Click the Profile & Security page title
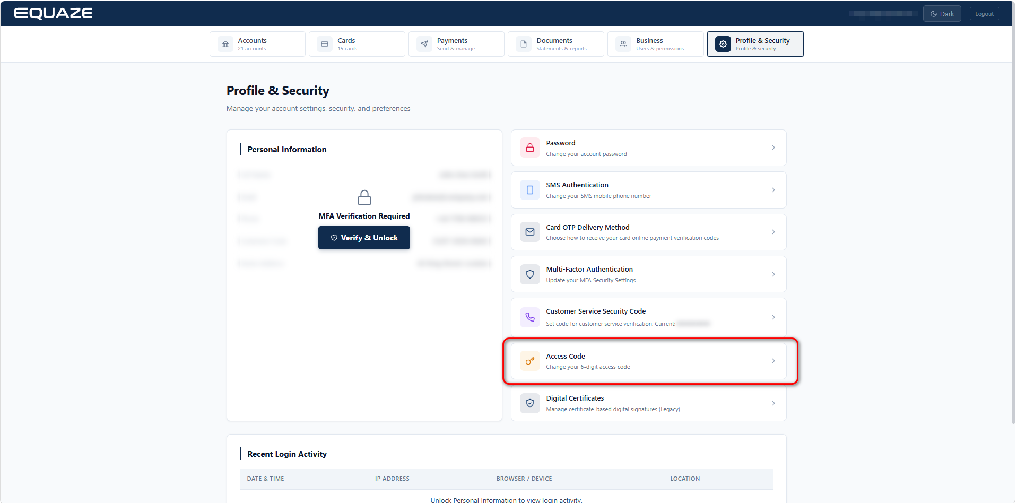Screen dimensions: 1017x503 pos(278,91)
